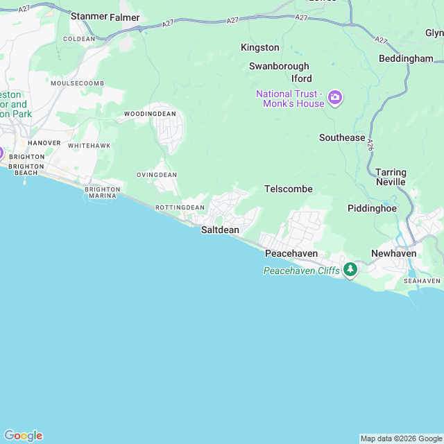Select the Newhaven town label
This screenshot has width=444, height=444.
393,253
